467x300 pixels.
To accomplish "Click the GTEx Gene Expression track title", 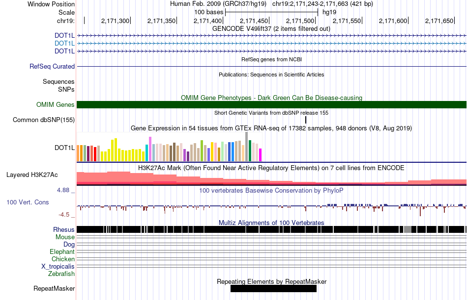I will [271, 128].
